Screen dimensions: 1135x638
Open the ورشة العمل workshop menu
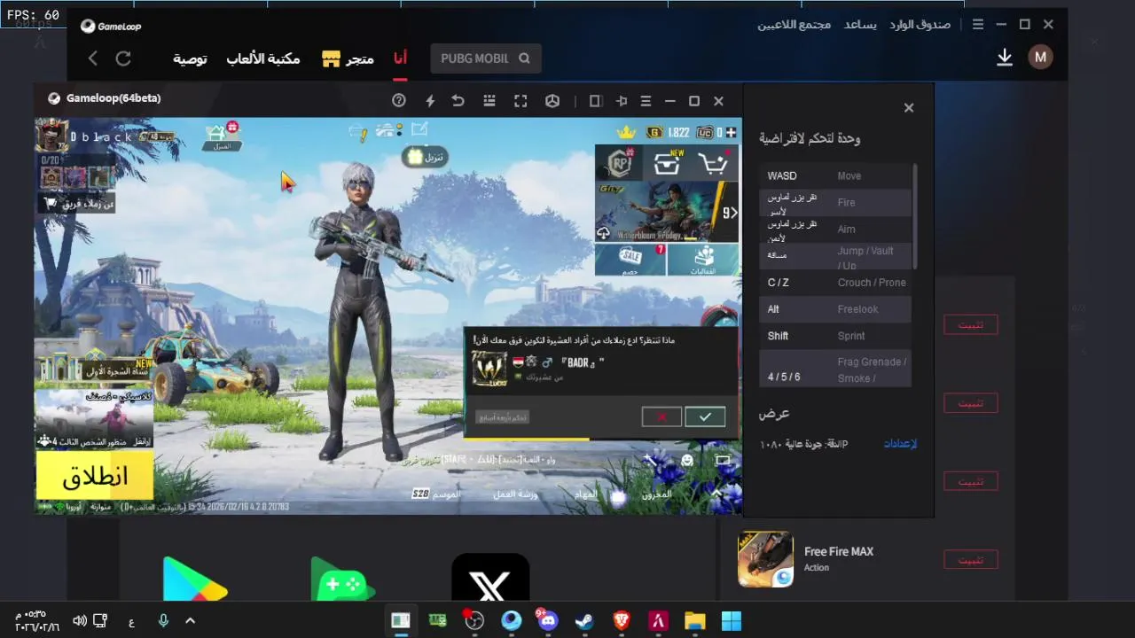click(x=515, y=494)
